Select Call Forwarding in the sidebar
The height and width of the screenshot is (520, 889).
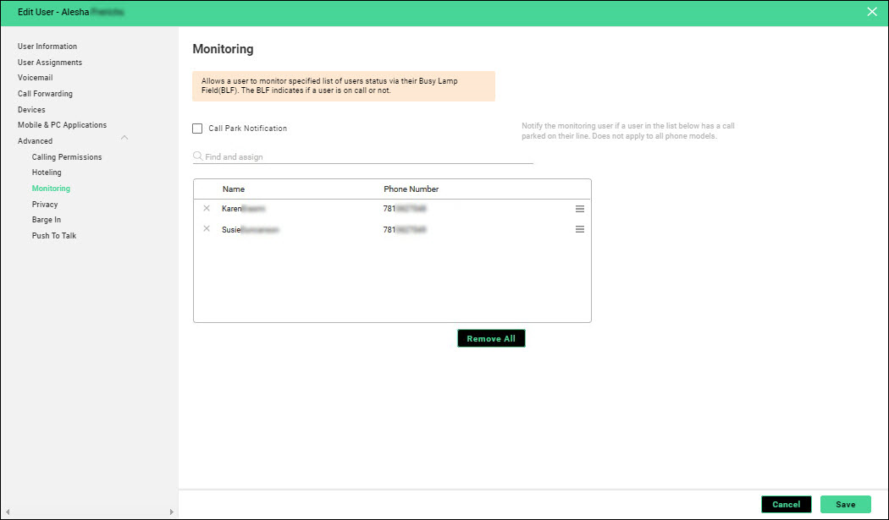(x=45, y=94)
